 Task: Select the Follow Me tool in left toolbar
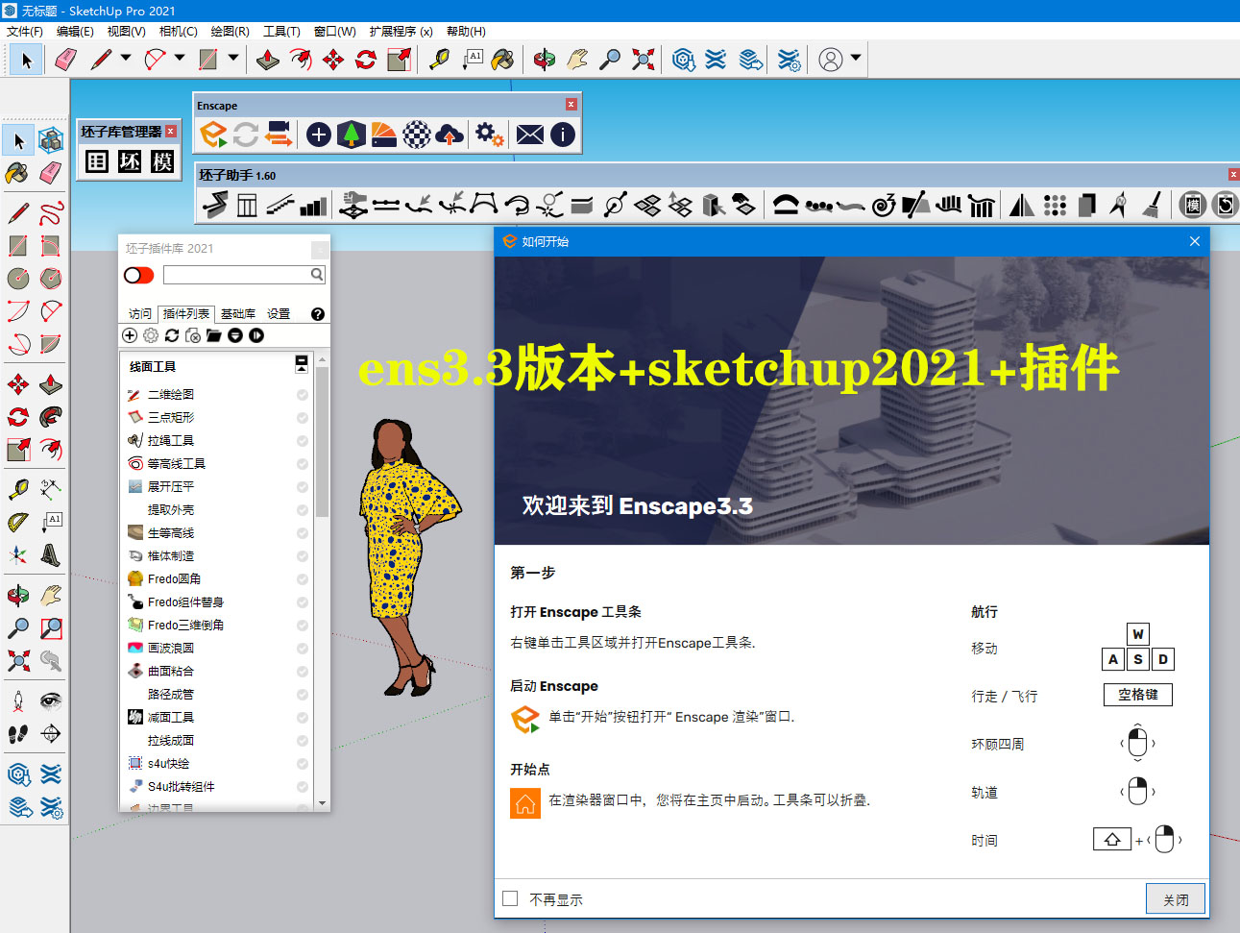51,417
